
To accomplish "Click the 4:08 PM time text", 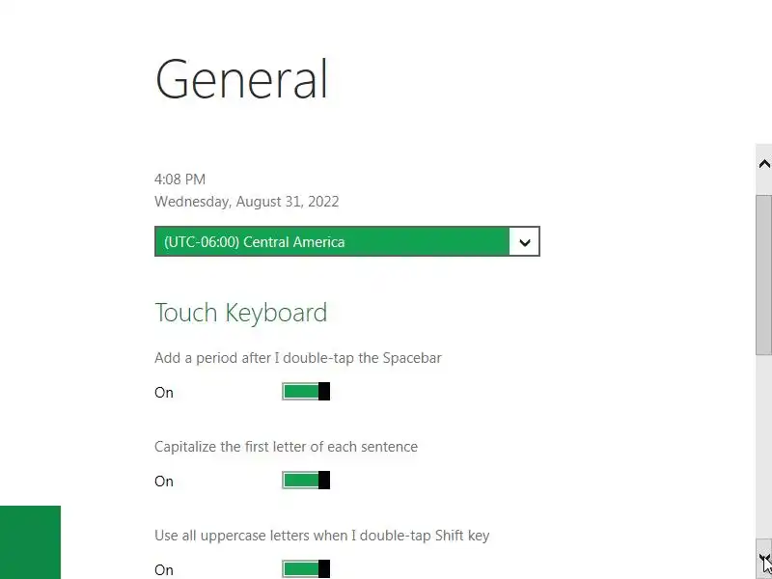I will point(179,179).
